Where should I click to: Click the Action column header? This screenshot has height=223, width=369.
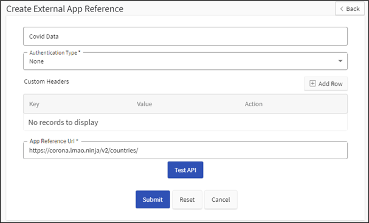coord(253,104)
